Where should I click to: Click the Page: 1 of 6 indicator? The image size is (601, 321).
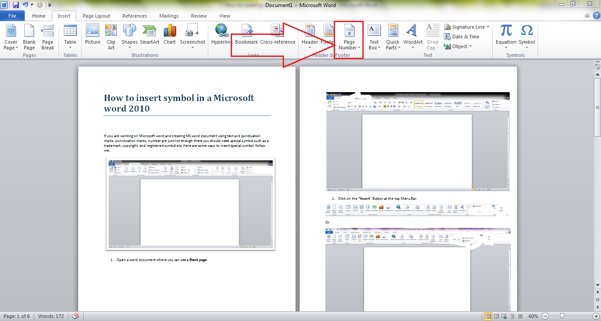coord(17,316)
